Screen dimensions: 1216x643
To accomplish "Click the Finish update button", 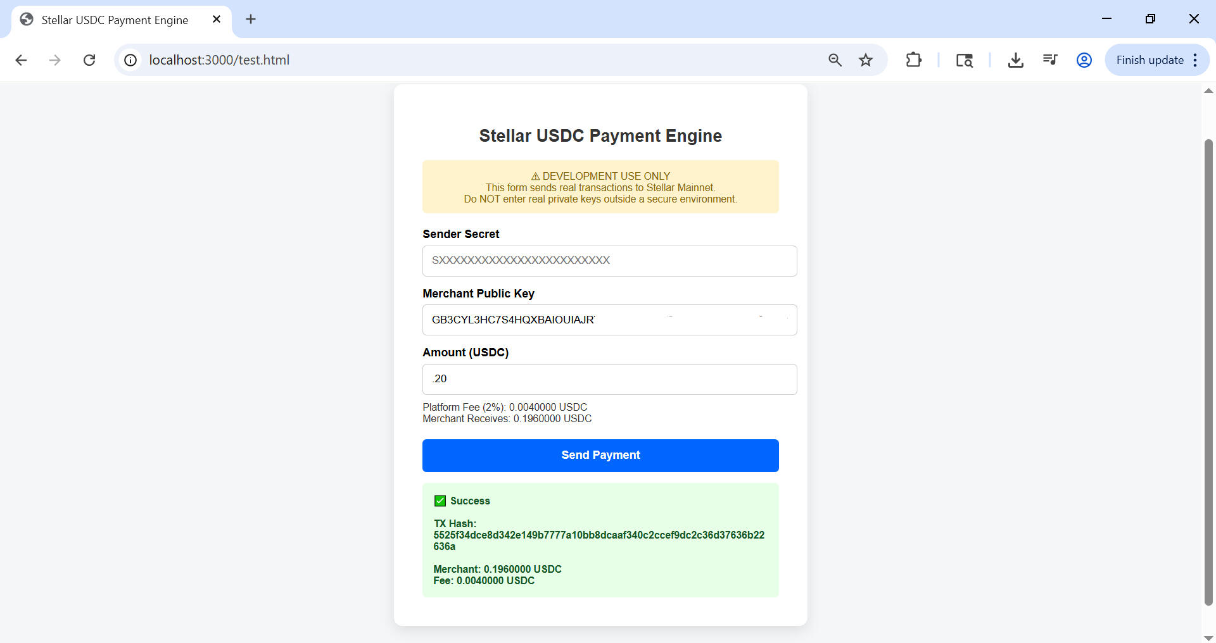I will click(x=1149, y=60).
